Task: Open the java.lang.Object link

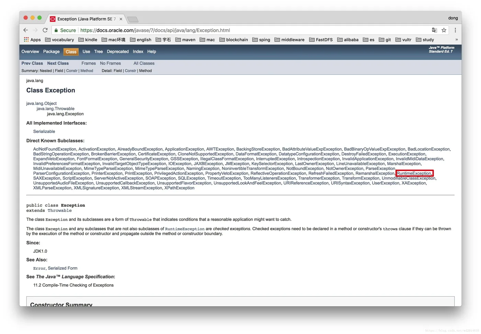Action: click(41, 103)
